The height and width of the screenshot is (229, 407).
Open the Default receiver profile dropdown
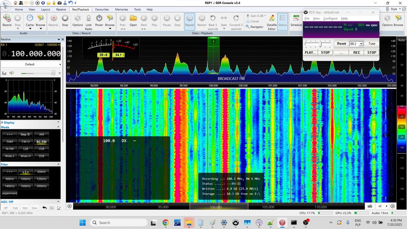(30, 64)
